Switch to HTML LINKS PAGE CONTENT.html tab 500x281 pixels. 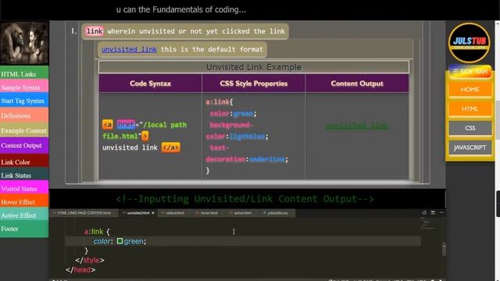pyautogui.click(x=84, y=213)
